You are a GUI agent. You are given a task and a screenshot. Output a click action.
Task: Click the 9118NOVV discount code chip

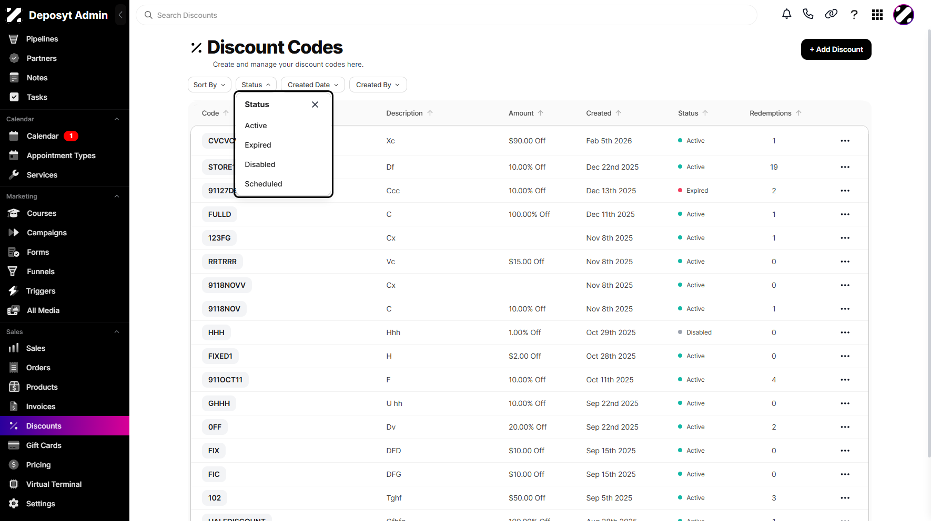click(x=227, y=285)
